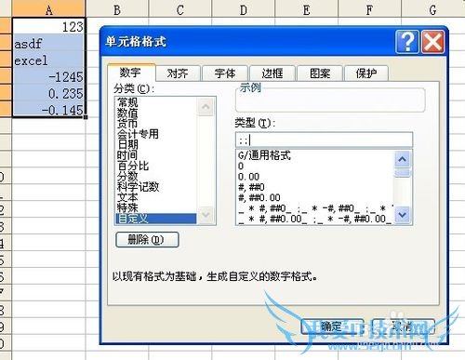Click category list scroll down arrow
465x360 pixels.
tap(206, 215)
